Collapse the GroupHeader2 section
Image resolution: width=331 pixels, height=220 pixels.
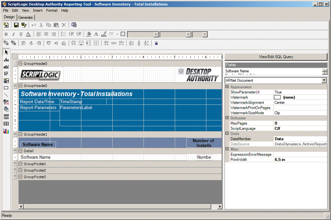[x=21, y=85]
